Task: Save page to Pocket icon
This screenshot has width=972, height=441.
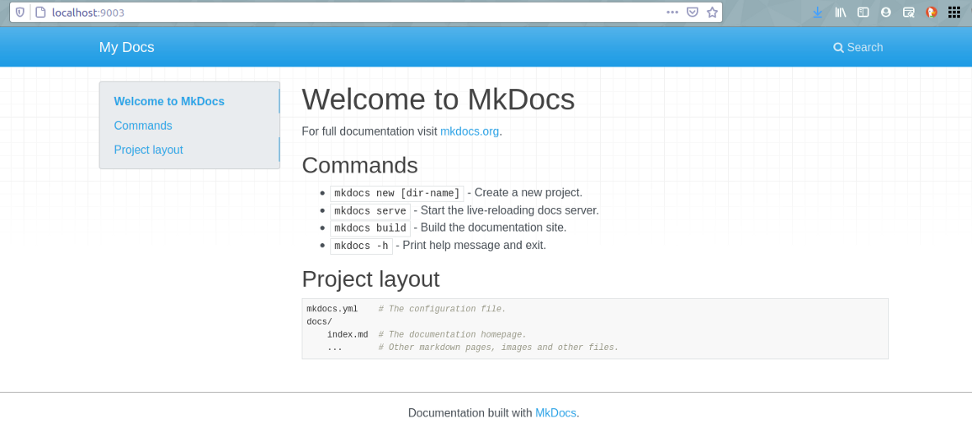Action: point(693,13)
